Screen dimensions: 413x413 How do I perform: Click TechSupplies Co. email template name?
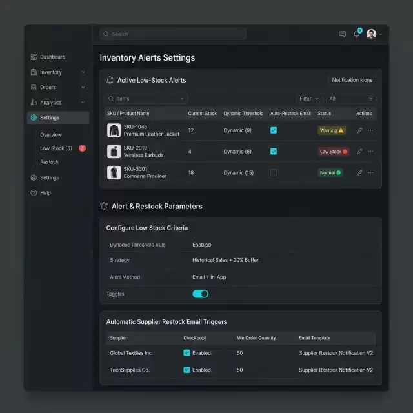click(x=336, y=370)
